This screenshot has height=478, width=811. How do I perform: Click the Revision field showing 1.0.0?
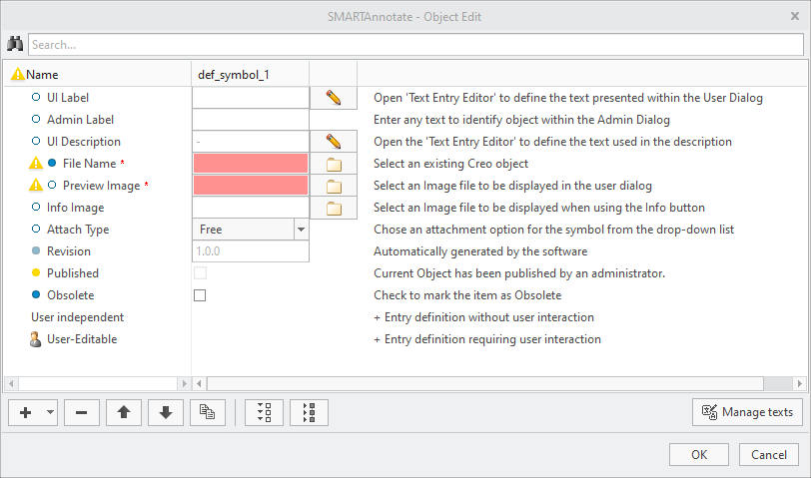tap(251, 251)
